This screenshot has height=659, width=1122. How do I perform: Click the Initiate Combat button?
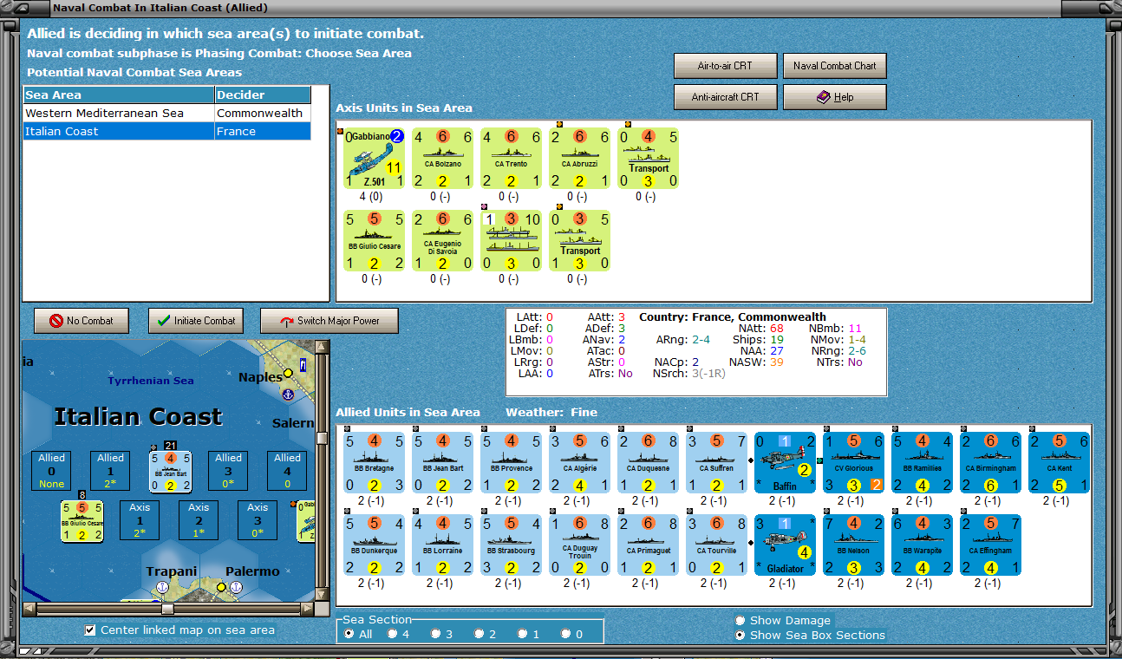click(x=196, y=321)
